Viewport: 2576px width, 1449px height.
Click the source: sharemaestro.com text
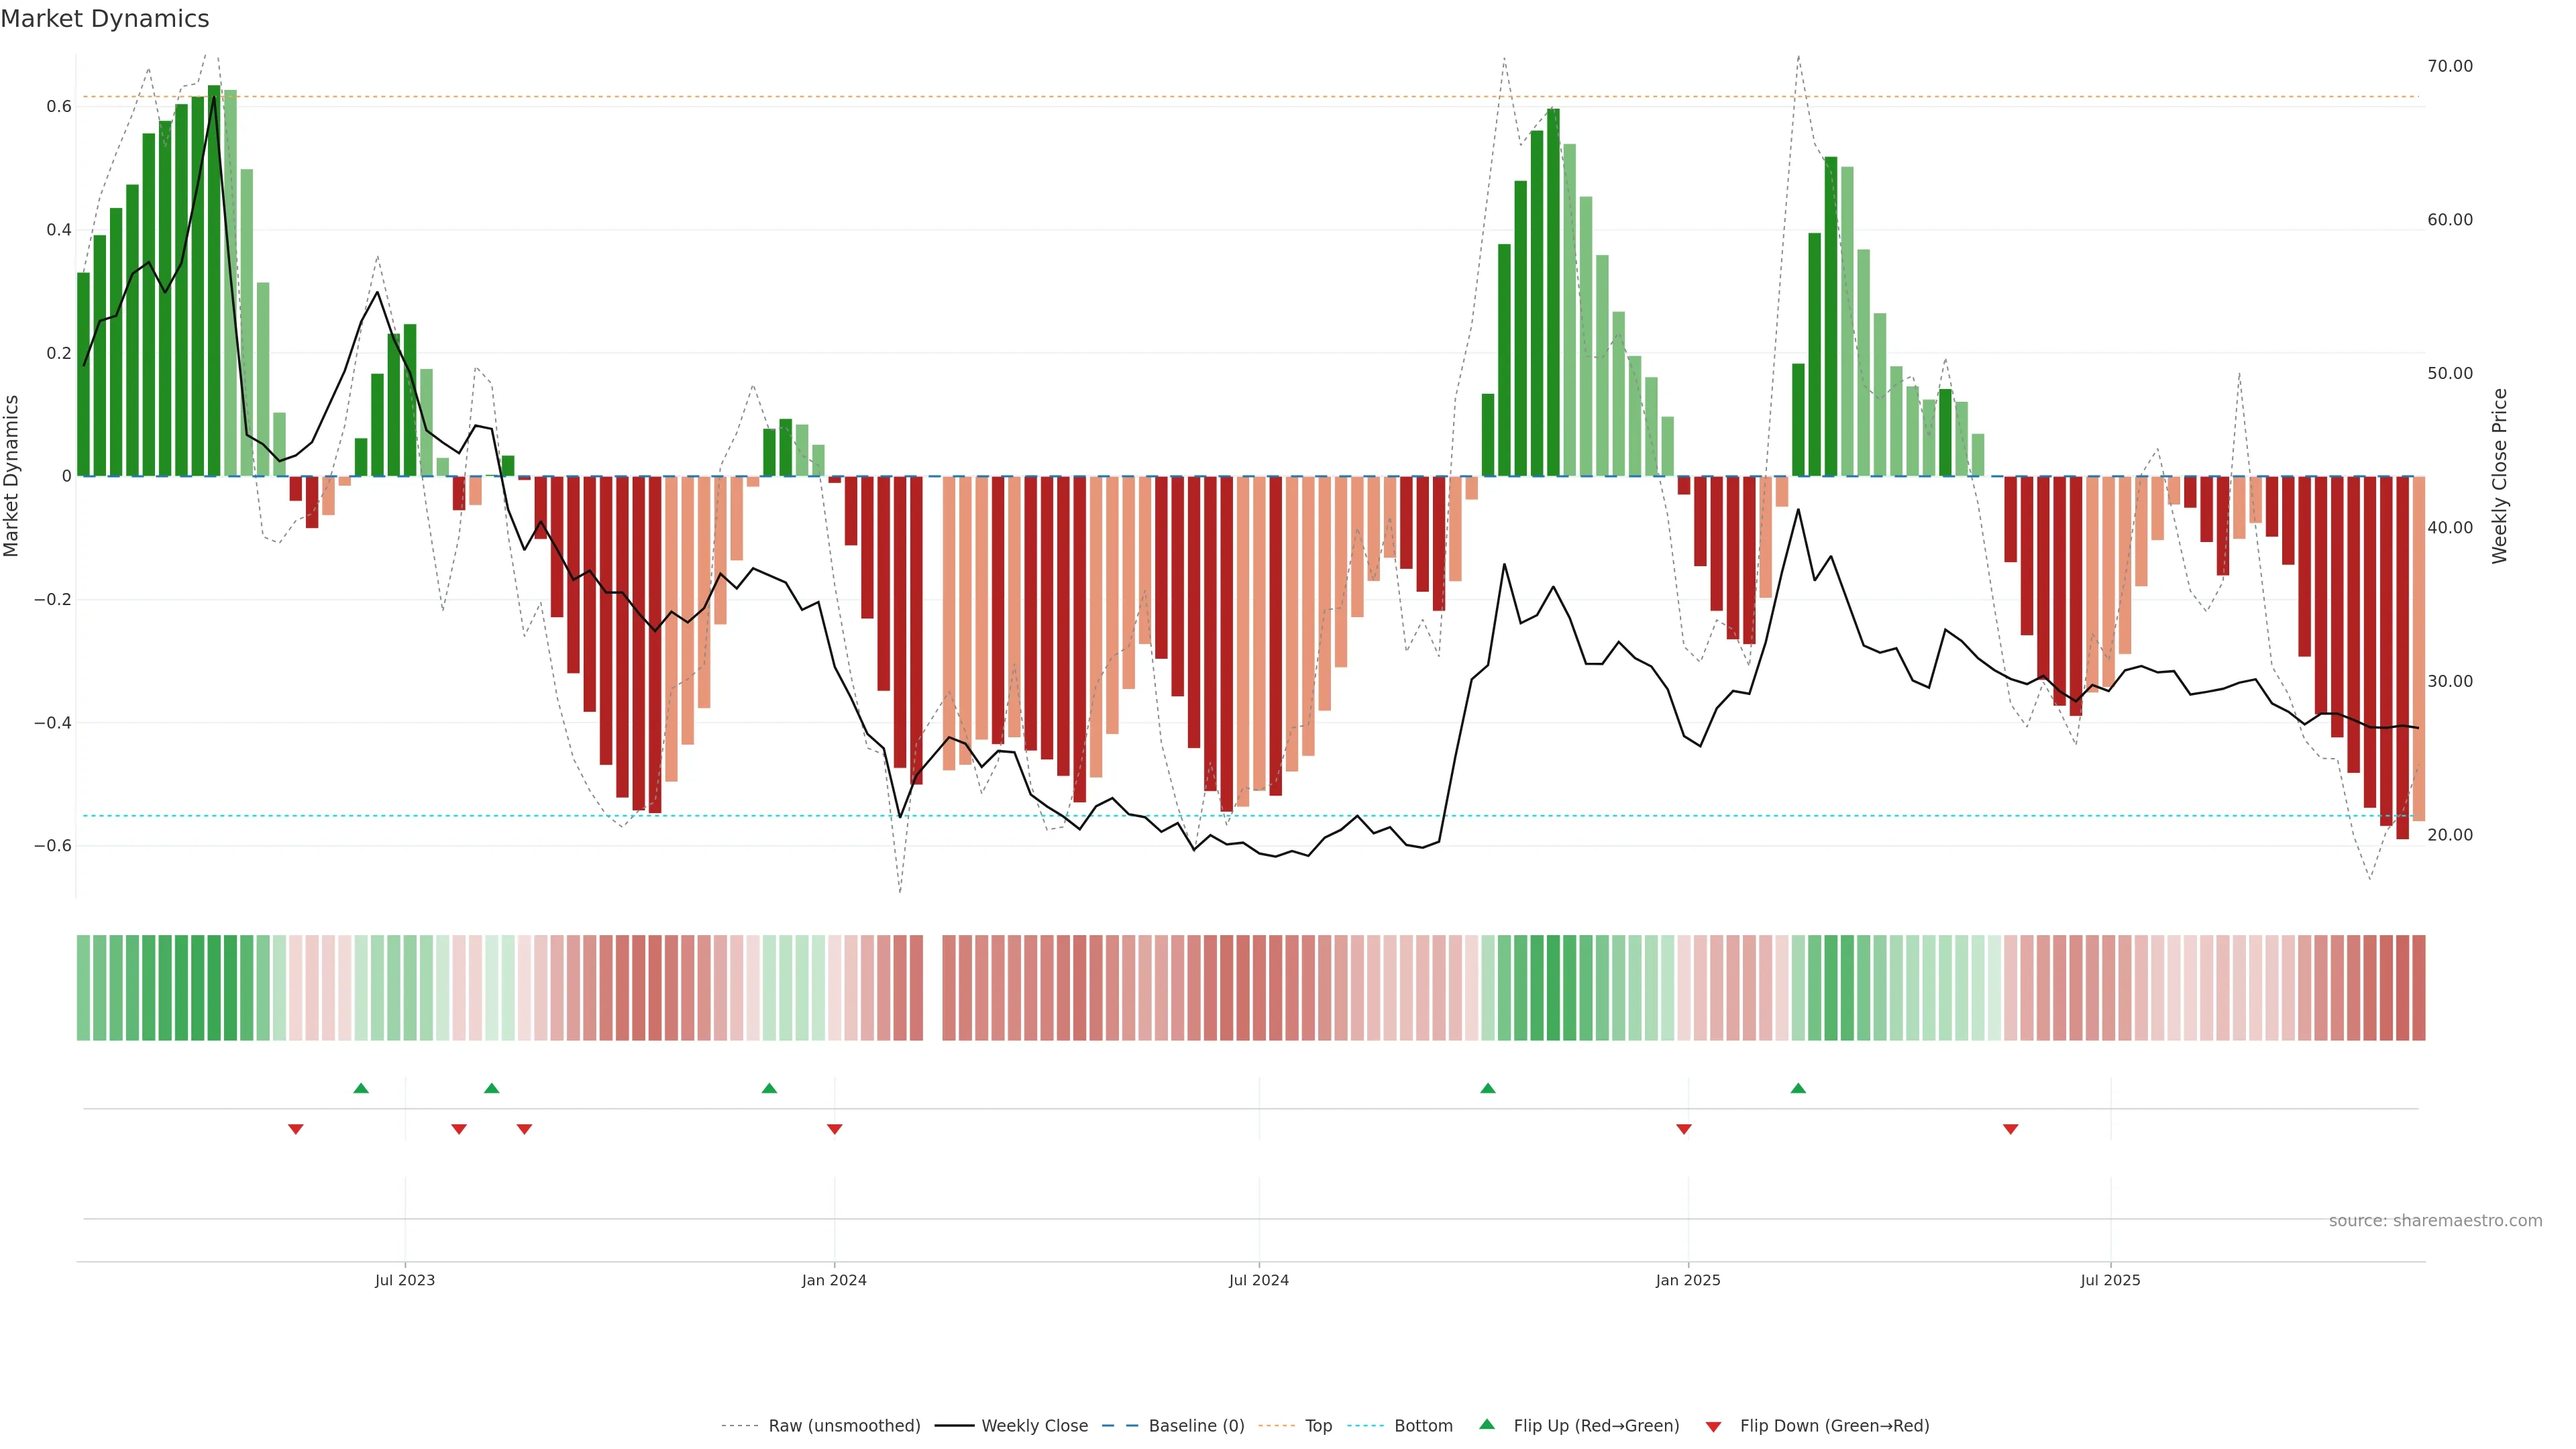tap(2435, 1221)
